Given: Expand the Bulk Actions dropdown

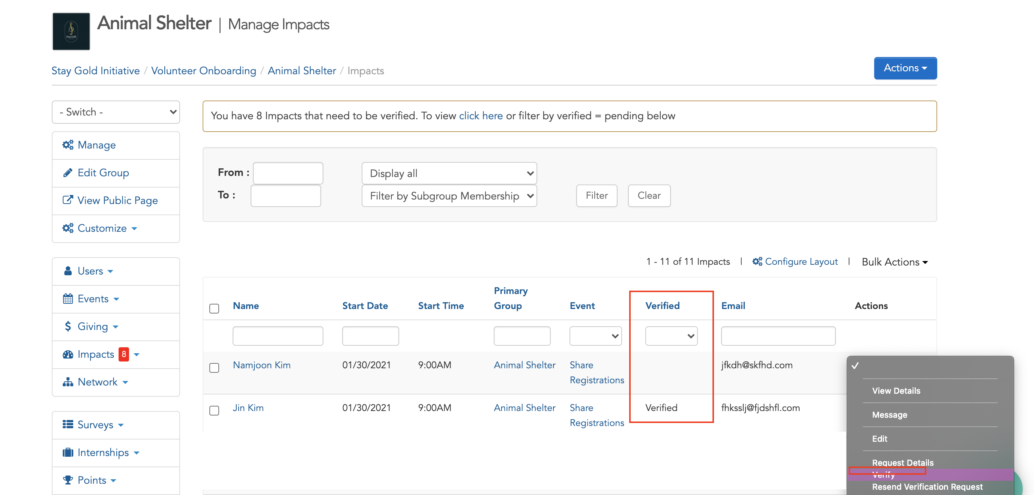Looking at the screenshot, I should [894, 262].
